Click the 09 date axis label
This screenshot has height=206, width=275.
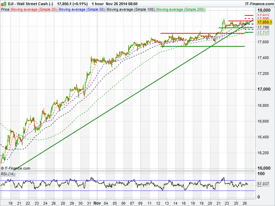[x=140, y=203]
